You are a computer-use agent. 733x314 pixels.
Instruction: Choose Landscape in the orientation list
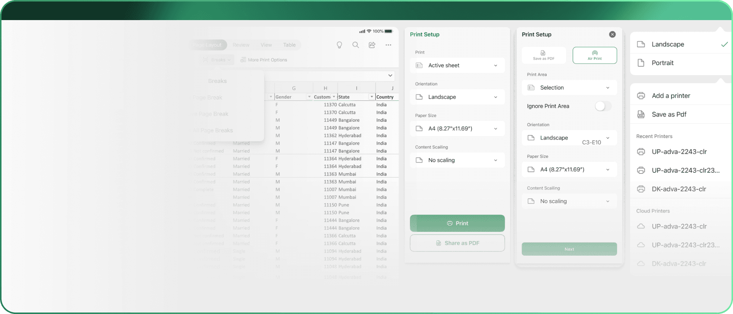click(682, 44)
